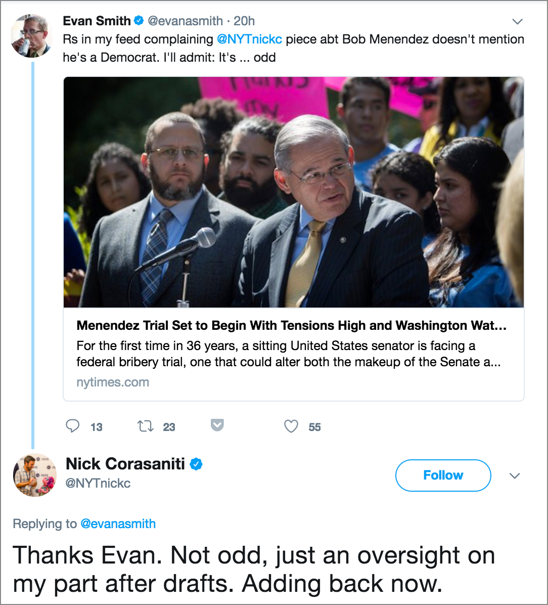Open the Menendez Trial article headline
The height and width of the screenshot is (605, 548).
click(x=292, y=325)
